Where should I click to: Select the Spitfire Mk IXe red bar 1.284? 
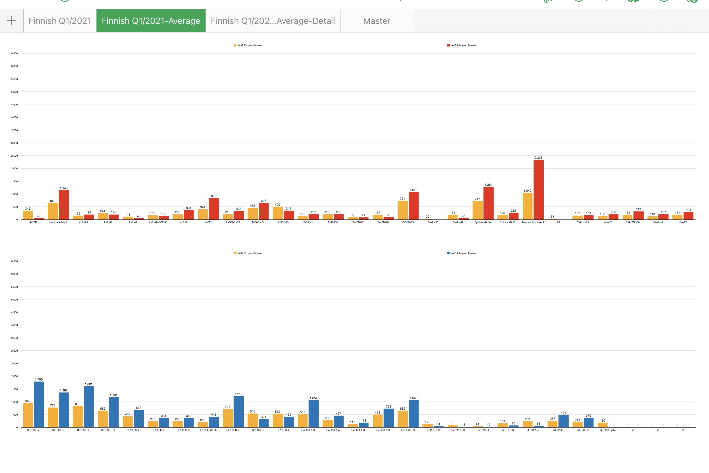(x=488, y=203)
